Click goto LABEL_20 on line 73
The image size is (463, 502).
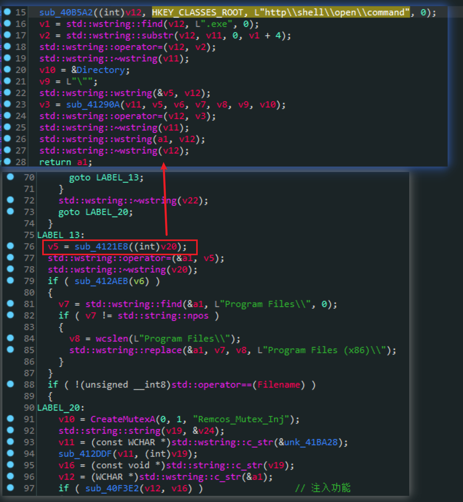point(96,212)
